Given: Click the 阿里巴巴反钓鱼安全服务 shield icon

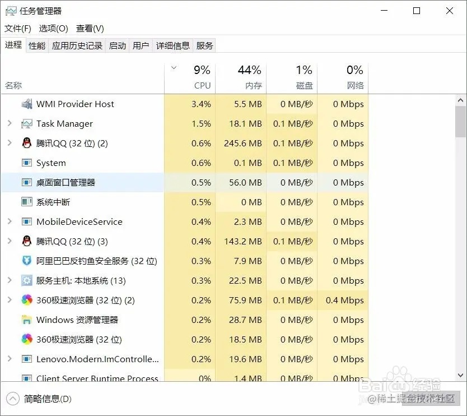Looking at the screenshot, I should (27, 261).
